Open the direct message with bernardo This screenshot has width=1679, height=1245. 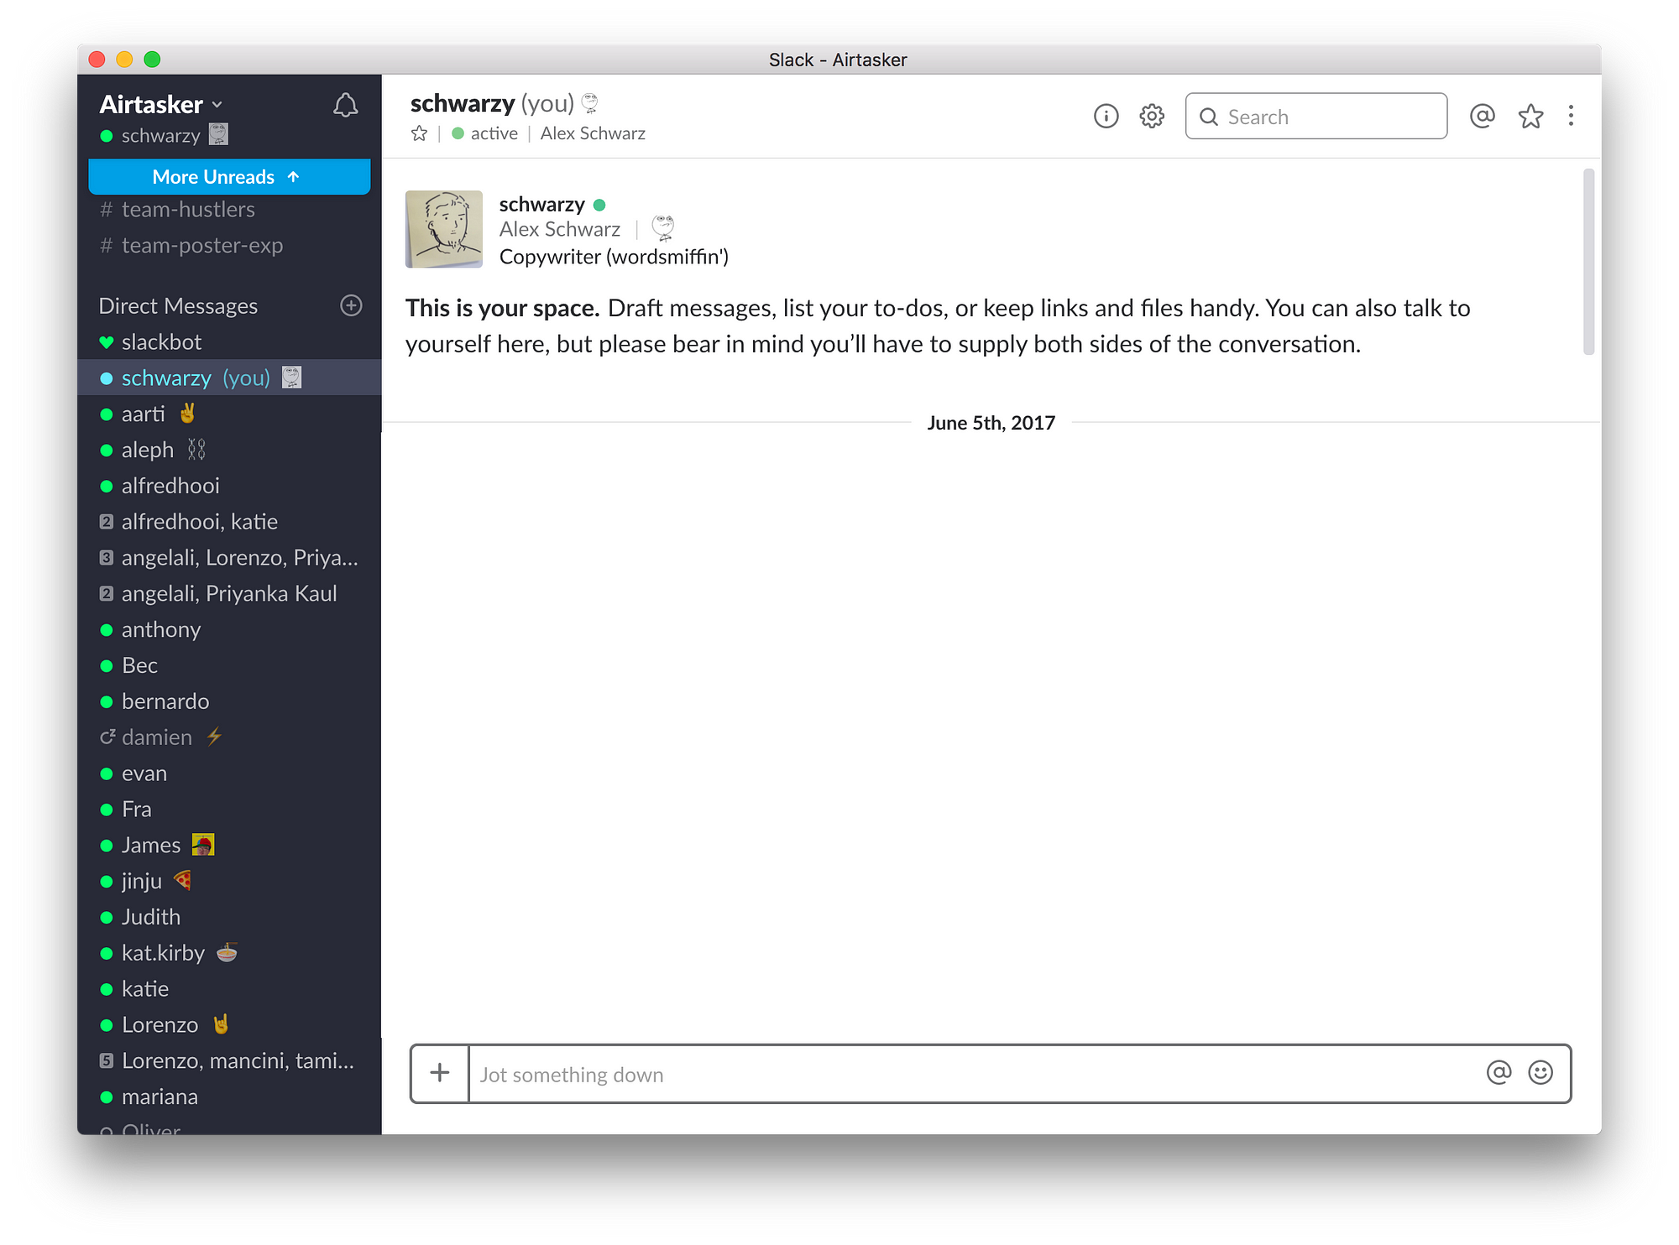pos(229,701)
